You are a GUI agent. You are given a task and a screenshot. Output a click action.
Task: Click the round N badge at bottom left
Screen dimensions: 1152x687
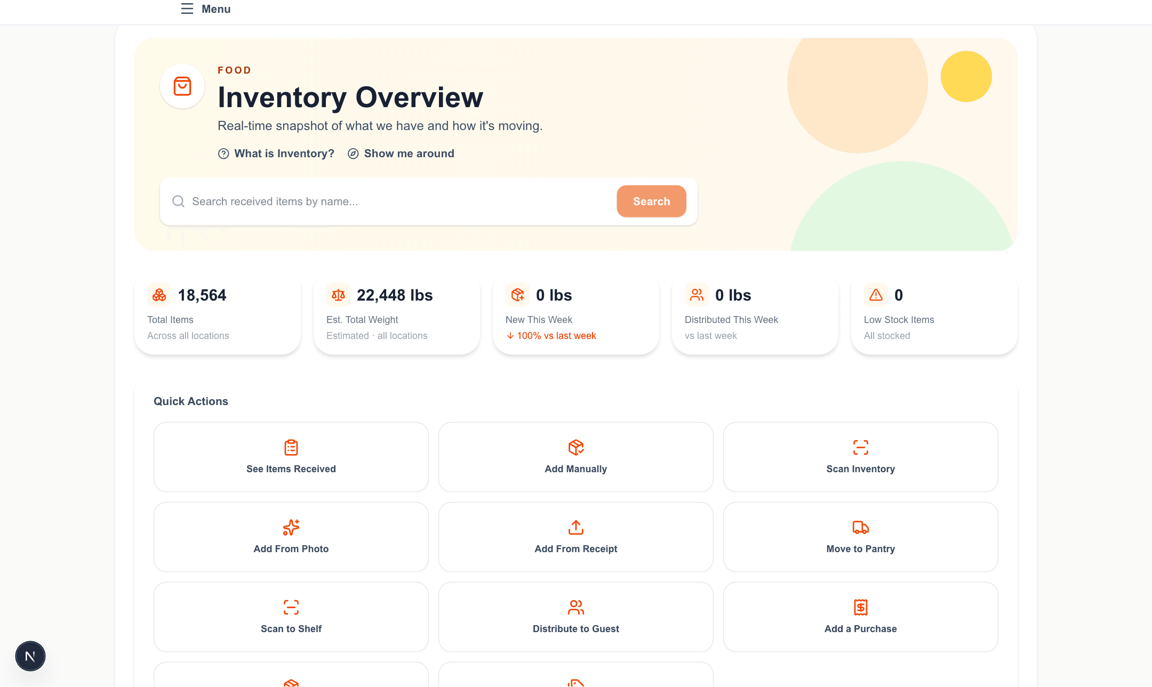pos(30,656)
